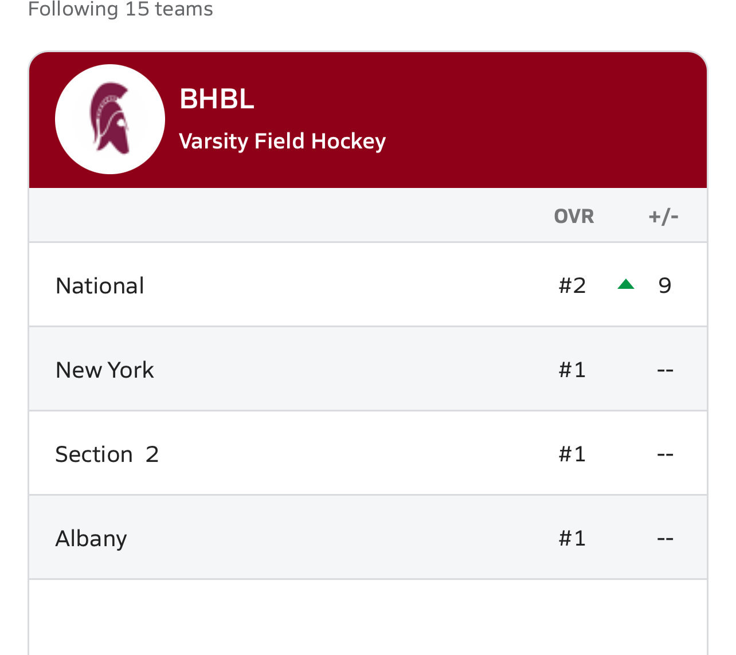Screen dimensions: 736x655
Task: Tap the #1 Albany overall rank
Action: tap(572, 538)
